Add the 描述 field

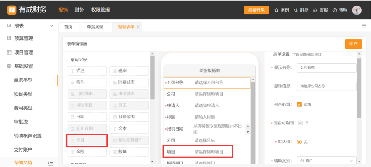pos(87,71)
